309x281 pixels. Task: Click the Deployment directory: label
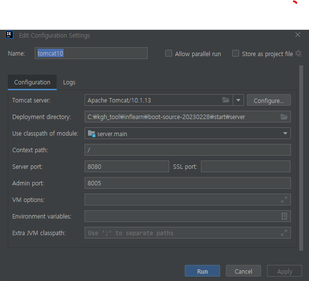click(42, 117)
